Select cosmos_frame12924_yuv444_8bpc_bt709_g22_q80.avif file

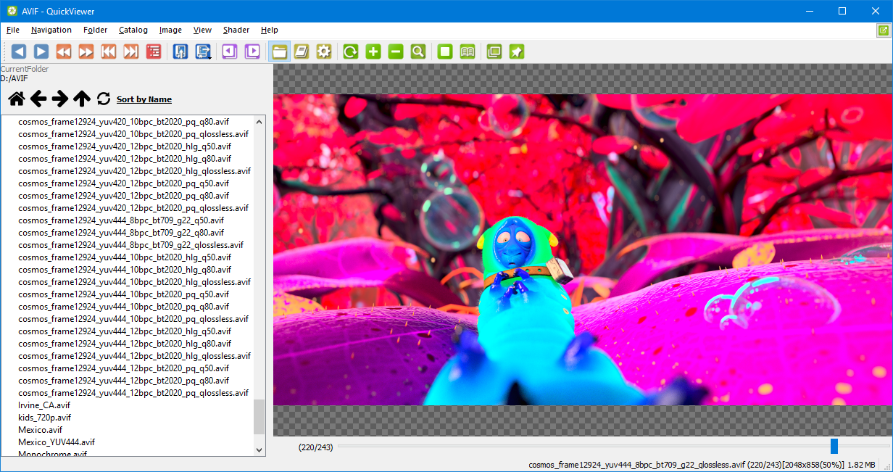click(121, 233)
